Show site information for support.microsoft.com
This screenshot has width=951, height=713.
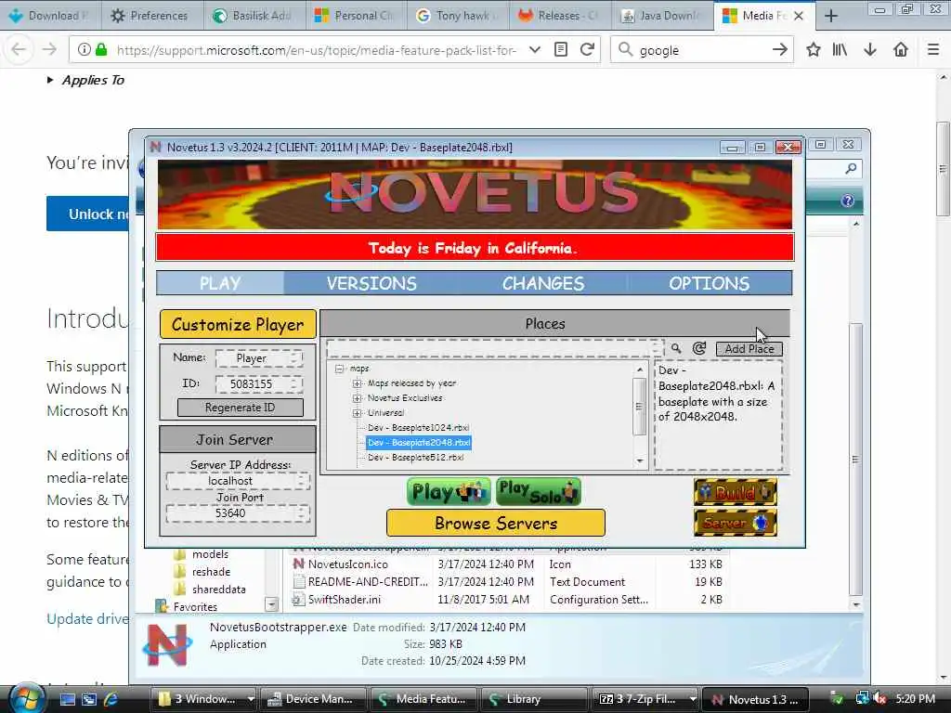85,50
